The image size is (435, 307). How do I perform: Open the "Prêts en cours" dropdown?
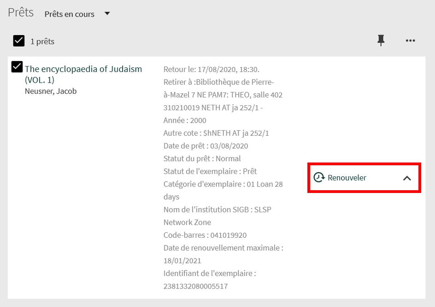tap(70, 14)
